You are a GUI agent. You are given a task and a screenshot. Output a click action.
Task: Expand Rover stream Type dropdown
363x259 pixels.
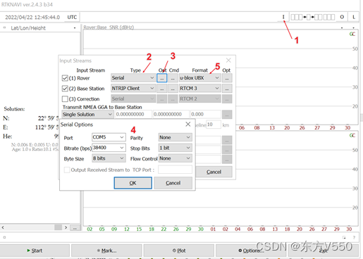pyautogui.click(x=133, y=78)
